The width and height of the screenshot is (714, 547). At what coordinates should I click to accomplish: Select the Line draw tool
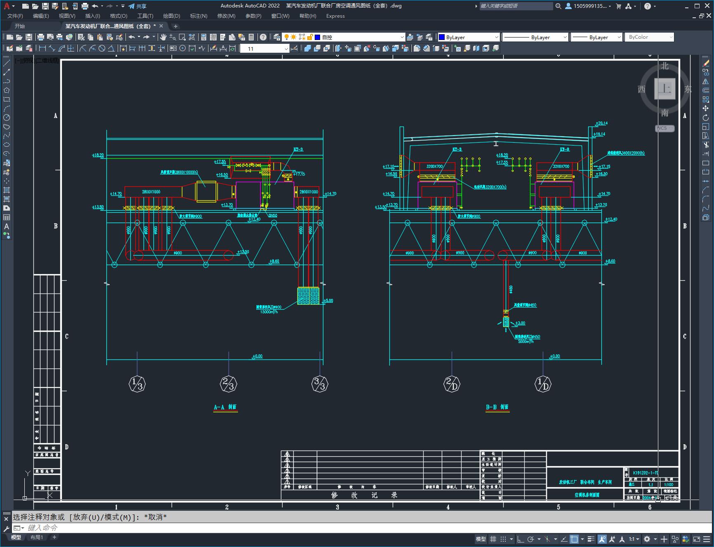point(7,63)
